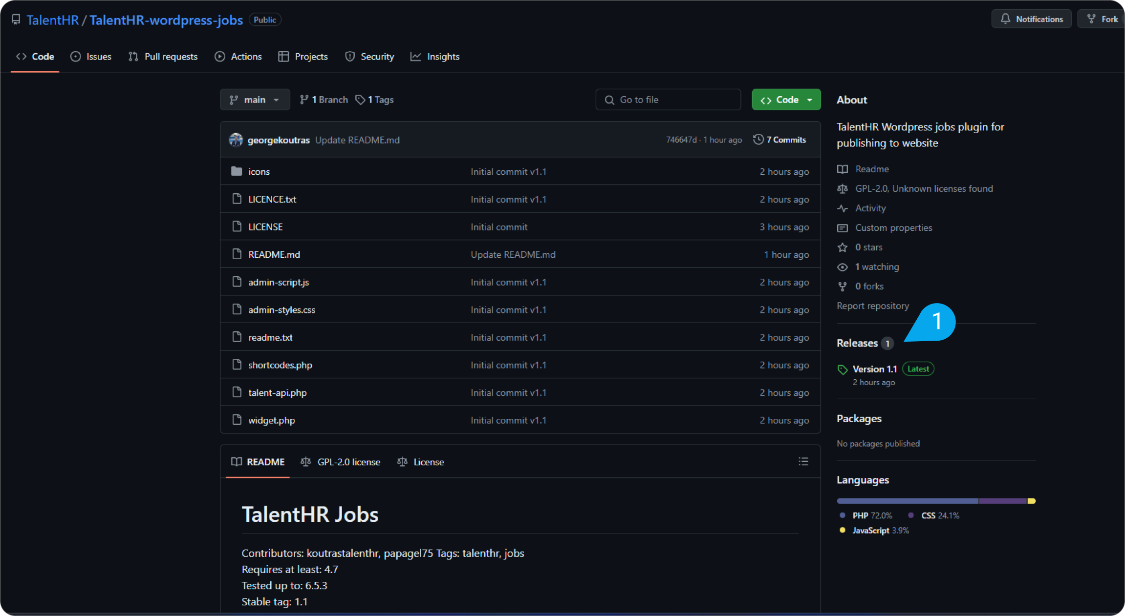Viewport: 1125px width, 616px height.
Task: Open the main branch dropdown
Action: (255, 100)
